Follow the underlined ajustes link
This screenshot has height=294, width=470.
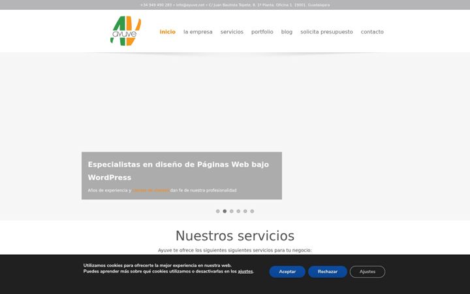[245, 271]
